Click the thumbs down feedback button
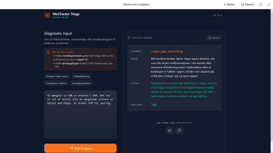The height and width of the screenshot is (153, 273). click(179, 130)
